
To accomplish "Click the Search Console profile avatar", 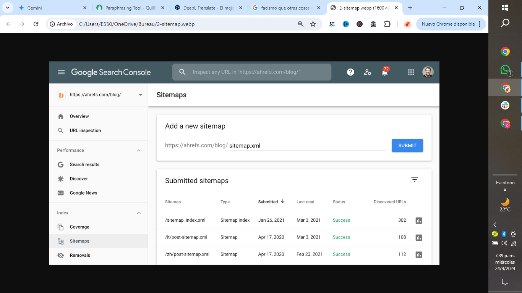I will tap(428, 72).
